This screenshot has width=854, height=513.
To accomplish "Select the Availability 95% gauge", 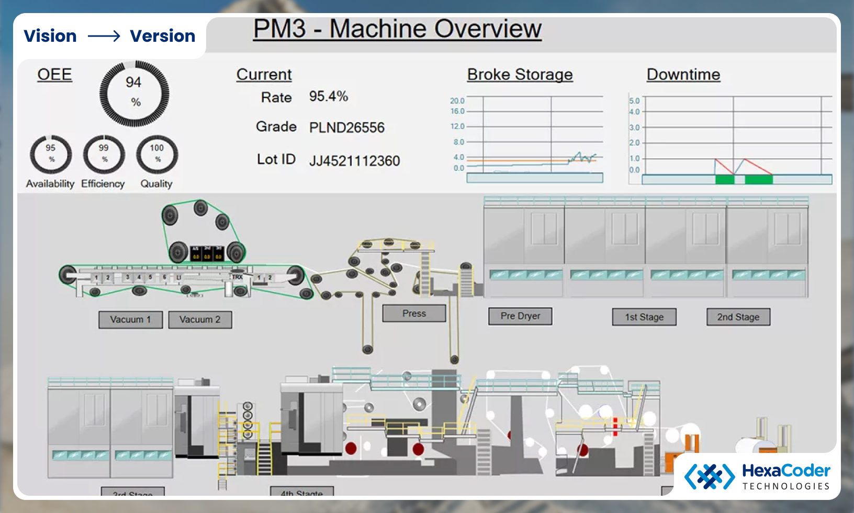I will coord(51,154).
